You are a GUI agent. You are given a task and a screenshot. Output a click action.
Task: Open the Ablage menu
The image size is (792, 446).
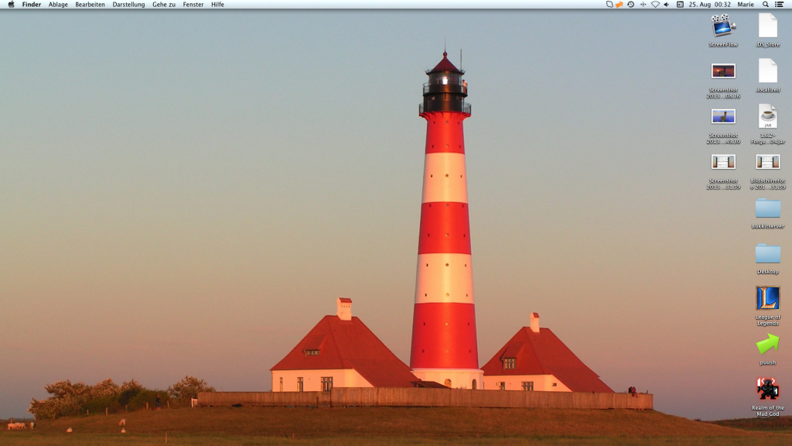(58, 5)
